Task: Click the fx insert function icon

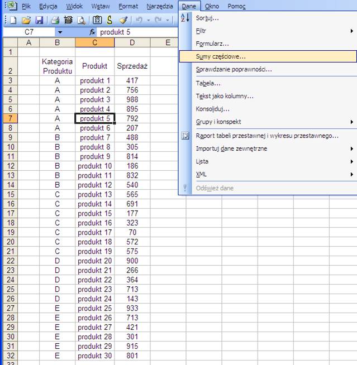Action: coord(93,32)
